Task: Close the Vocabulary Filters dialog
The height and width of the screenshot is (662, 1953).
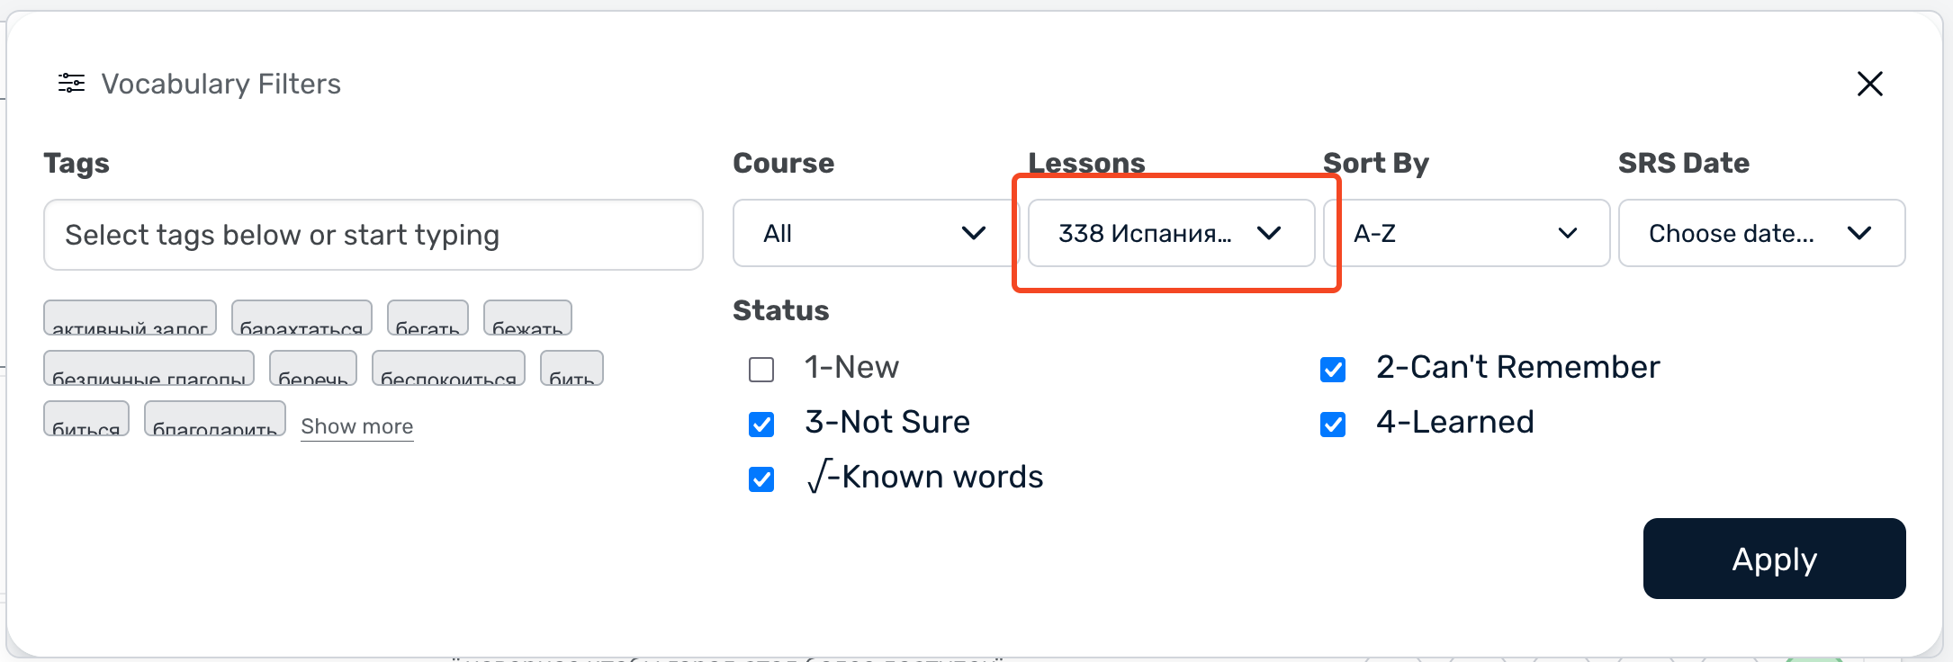Action: (x=1869, y=84)
